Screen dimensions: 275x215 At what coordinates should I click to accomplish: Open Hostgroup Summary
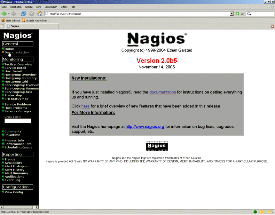(x=20, y=78)
